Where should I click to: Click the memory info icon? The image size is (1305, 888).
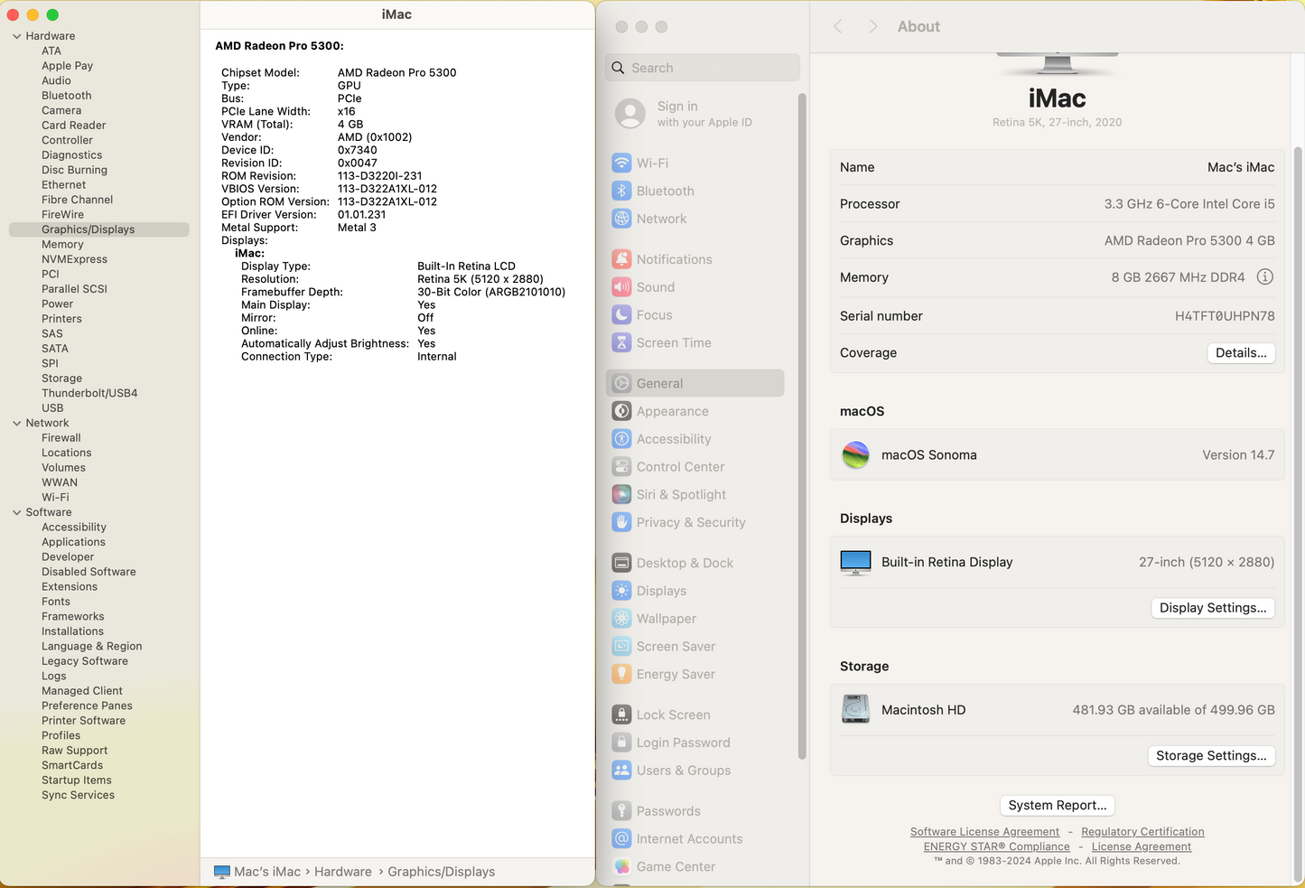tap(1264, 277)
